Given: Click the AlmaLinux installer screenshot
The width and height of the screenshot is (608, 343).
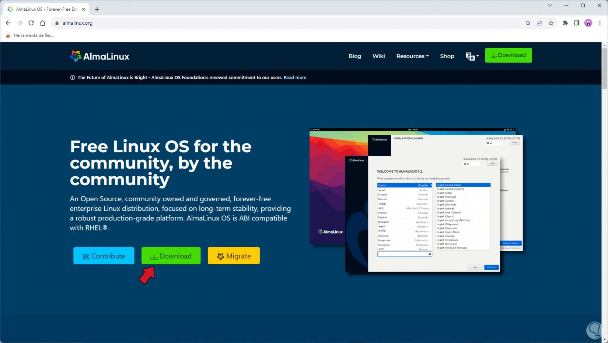Looking at the screenshot, I should click(416, 201).
